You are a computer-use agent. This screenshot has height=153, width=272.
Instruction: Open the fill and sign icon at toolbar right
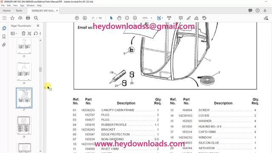point(266,18)
